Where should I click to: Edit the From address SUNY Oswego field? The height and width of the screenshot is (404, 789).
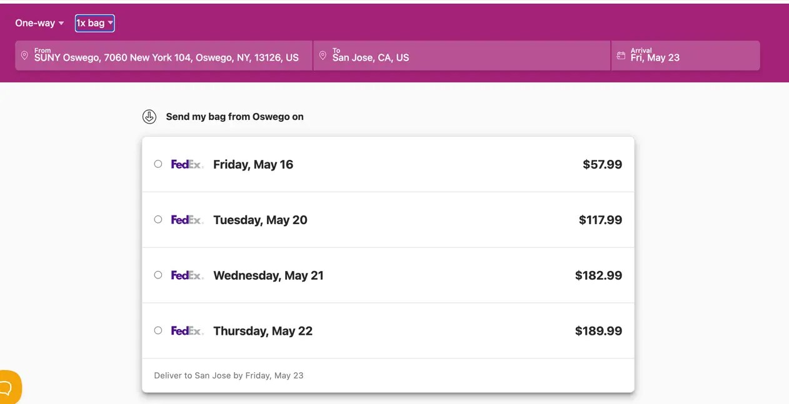click(x=166, y=57)
